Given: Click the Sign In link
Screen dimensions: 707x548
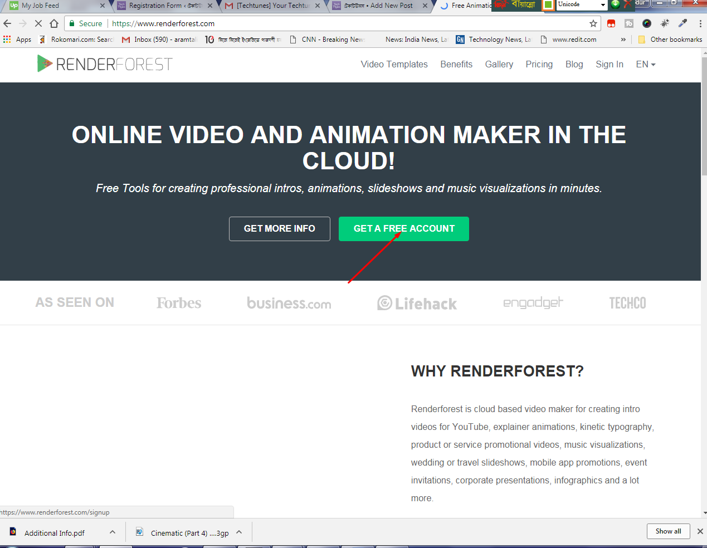Looking at the screenshot, I should pos(609,65).
